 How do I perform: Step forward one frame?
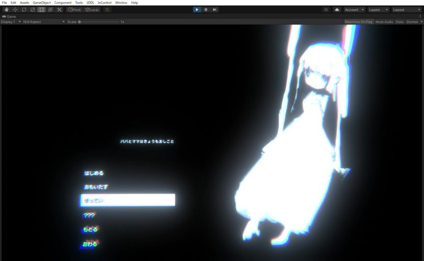coord(214,10)
